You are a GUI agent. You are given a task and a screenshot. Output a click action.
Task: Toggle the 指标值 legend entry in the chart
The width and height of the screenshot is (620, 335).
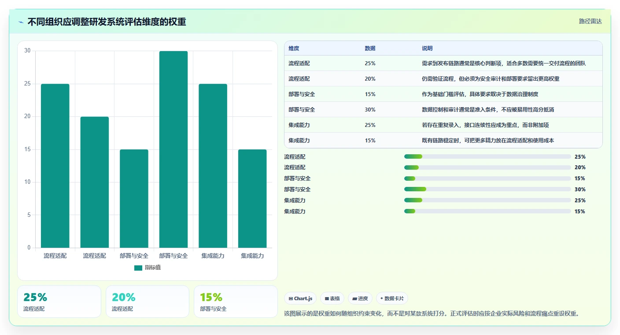click(x=148, y=268)
